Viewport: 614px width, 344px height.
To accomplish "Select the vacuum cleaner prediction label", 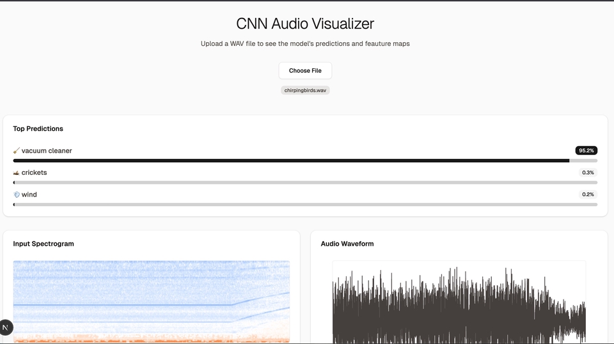I will click(47, 151).
